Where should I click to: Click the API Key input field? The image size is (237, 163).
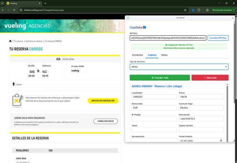pyautogui.click(x=168, y=38)
